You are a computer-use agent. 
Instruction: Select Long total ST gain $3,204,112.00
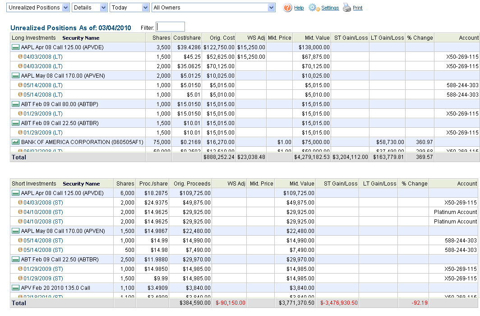click(350, 157)
